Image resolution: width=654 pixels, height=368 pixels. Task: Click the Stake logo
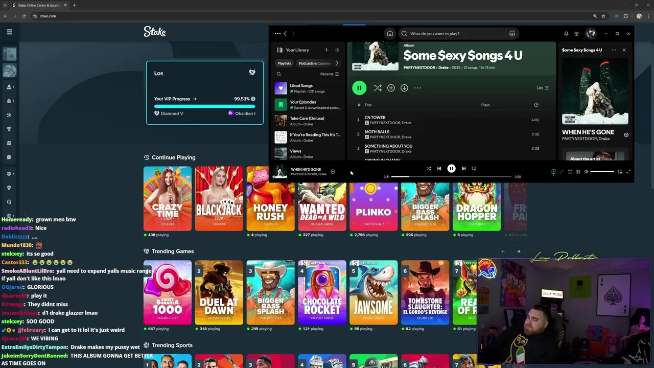coord(154,32)
